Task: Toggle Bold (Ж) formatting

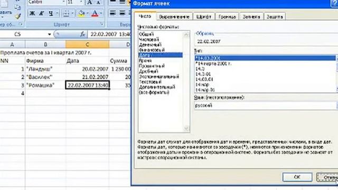Action: pos(32,13)
